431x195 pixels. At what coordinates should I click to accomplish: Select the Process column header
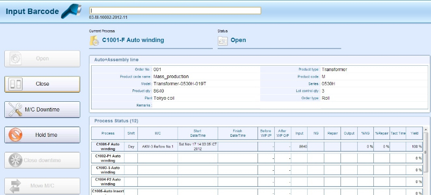(108, 134)
